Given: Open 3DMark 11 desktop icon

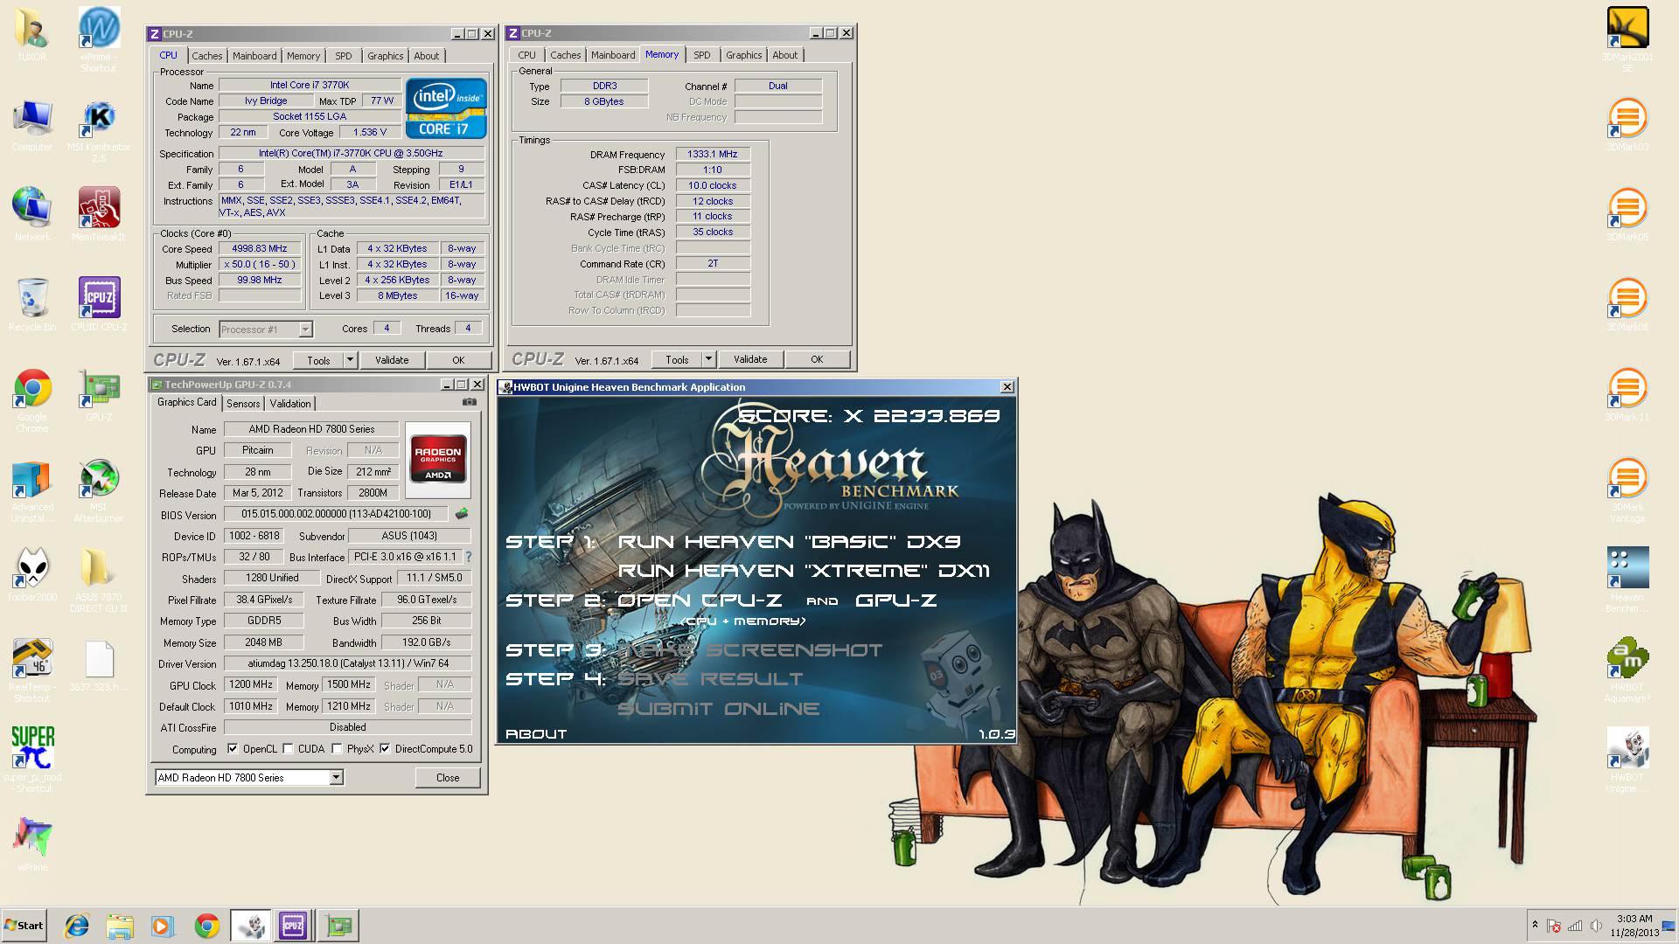Looking at the screenshot, I should [1627, 394].
